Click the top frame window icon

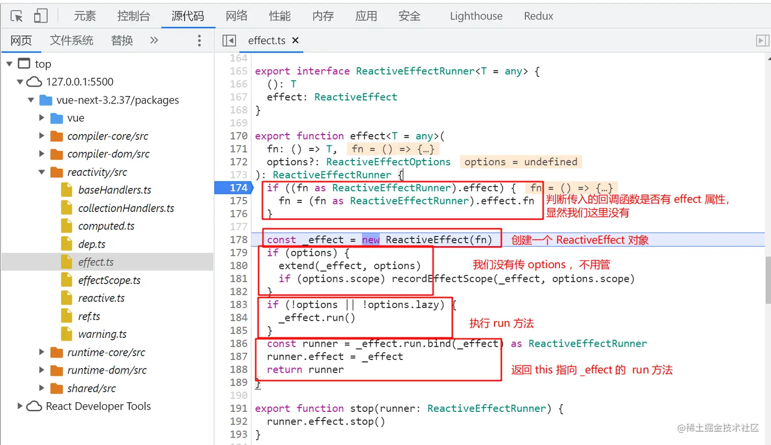click(24, 64)
